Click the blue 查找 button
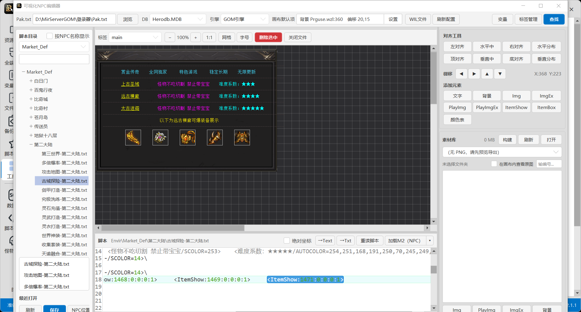581x312 pixels. (554, 19)
